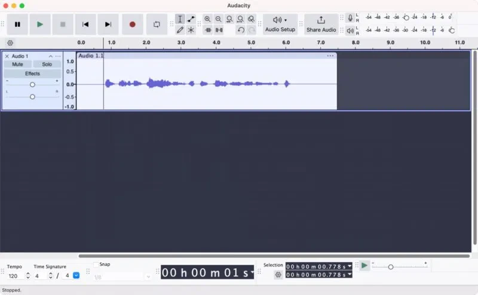Select the Draw pencil tool
The height and width of the screenshot is (295, 478).
180,30
